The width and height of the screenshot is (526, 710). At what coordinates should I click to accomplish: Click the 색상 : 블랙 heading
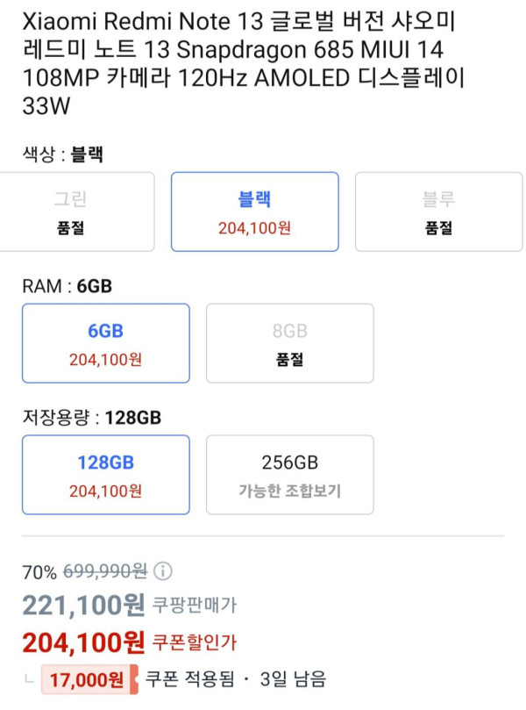pyautogui.click(x=63, y=154)
